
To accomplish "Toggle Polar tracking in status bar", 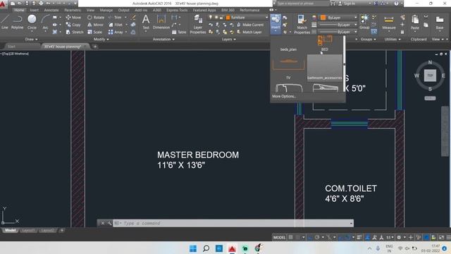I will [317, 237].
